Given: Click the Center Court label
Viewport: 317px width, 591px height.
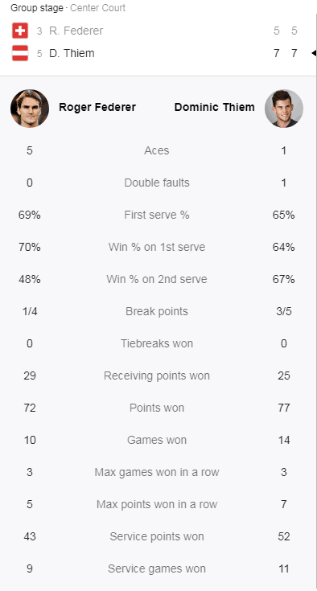Looking at the screenshot, I should pos(98,8).
